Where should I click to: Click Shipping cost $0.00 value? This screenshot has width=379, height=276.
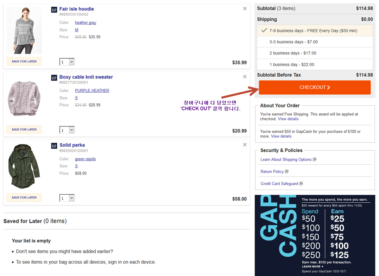(x=367, y=19)
